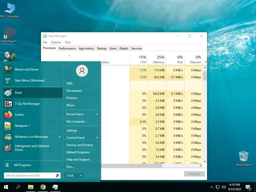Open Bloom and Doom from start menu

coord(33,69)
